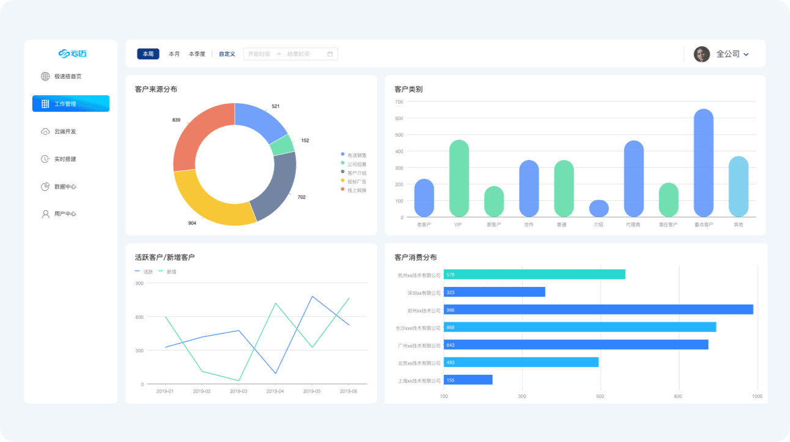The height and width of the screenshot is (442, 790).
Task: Click the 极速搭首页 globe icon
Action: pyautogui.click(x=45, y=76)
